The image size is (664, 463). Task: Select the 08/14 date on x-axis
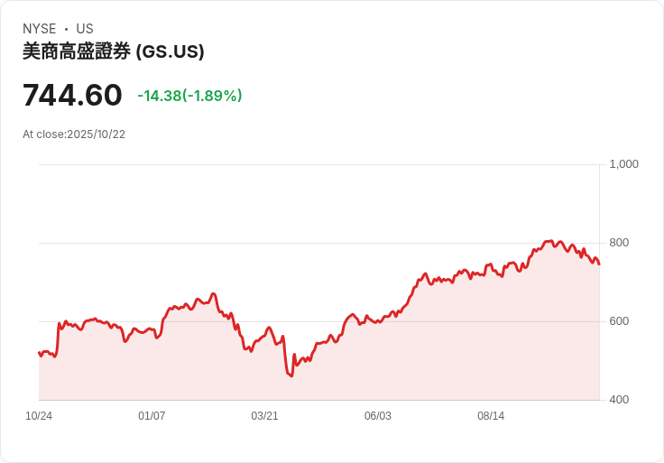pos(491,416)
